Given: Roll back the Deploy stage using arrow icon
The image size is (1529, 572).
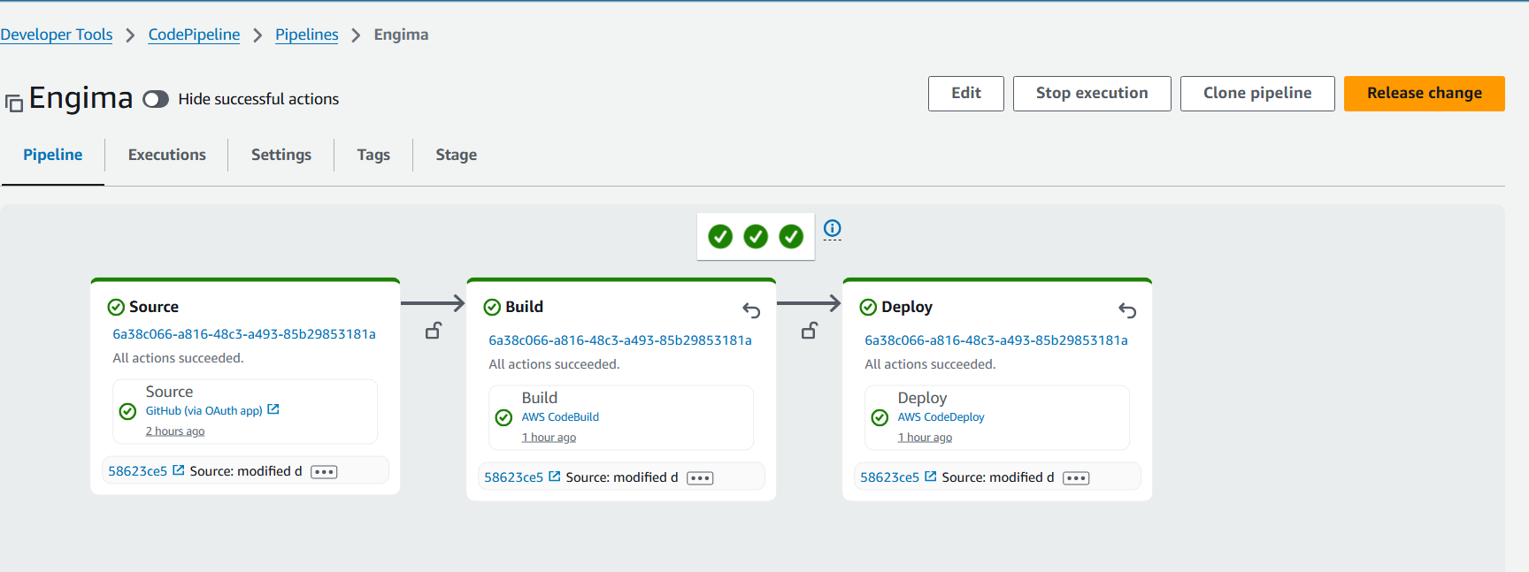Looking at the screenshot, I should (1127, 309).
